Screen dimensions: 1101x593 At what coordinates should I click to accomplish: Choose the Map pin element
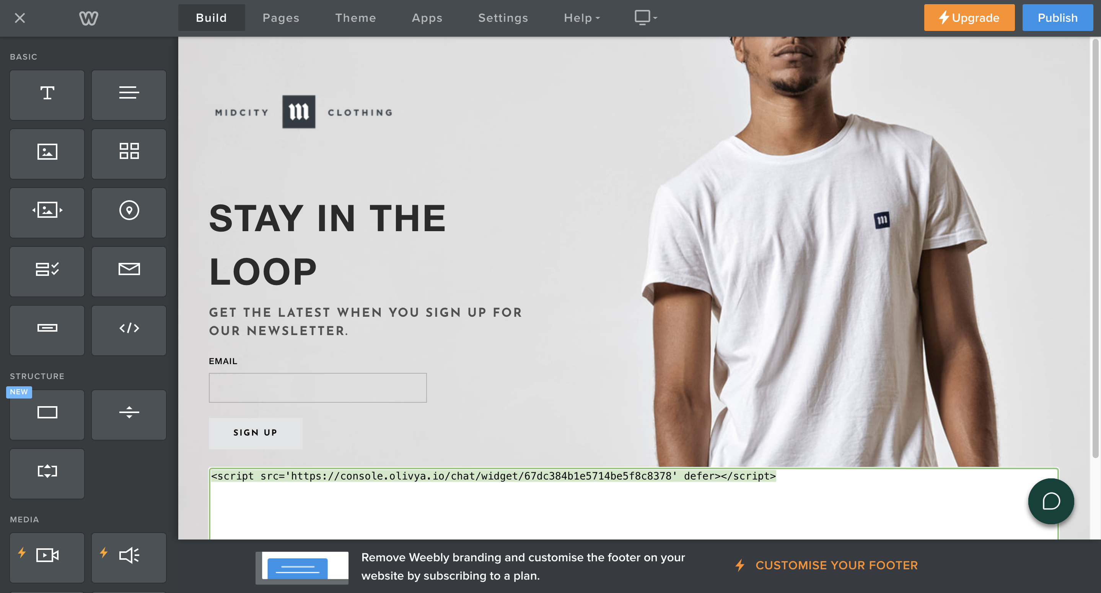point(129,212)
